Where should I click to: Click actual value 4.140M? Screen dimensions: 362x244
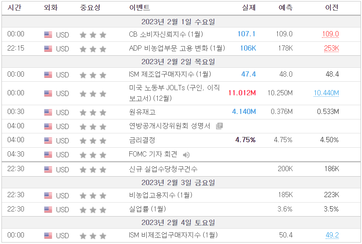click(x=244, y=112)
